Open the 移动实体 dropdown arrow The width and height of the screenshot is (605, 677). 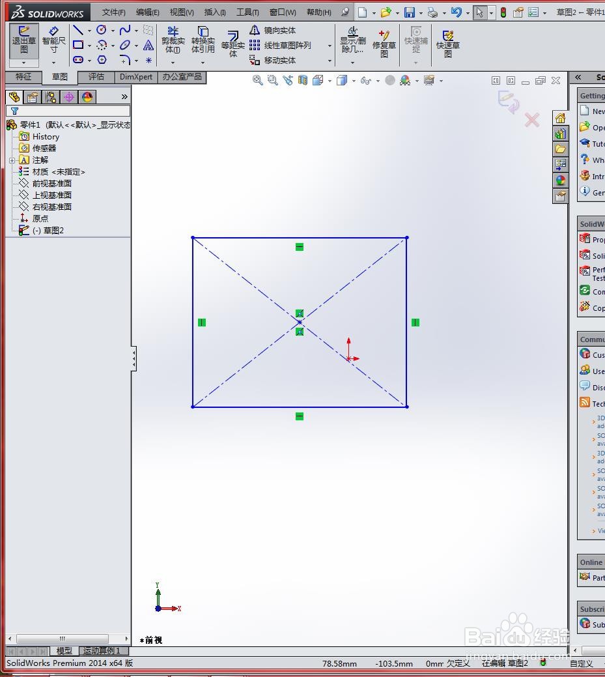point(330,61)
